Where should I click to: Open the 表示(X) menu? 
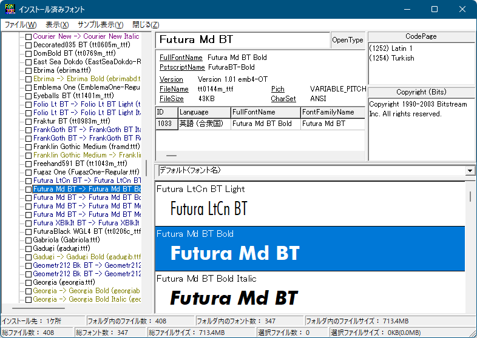tap(57, 25)
